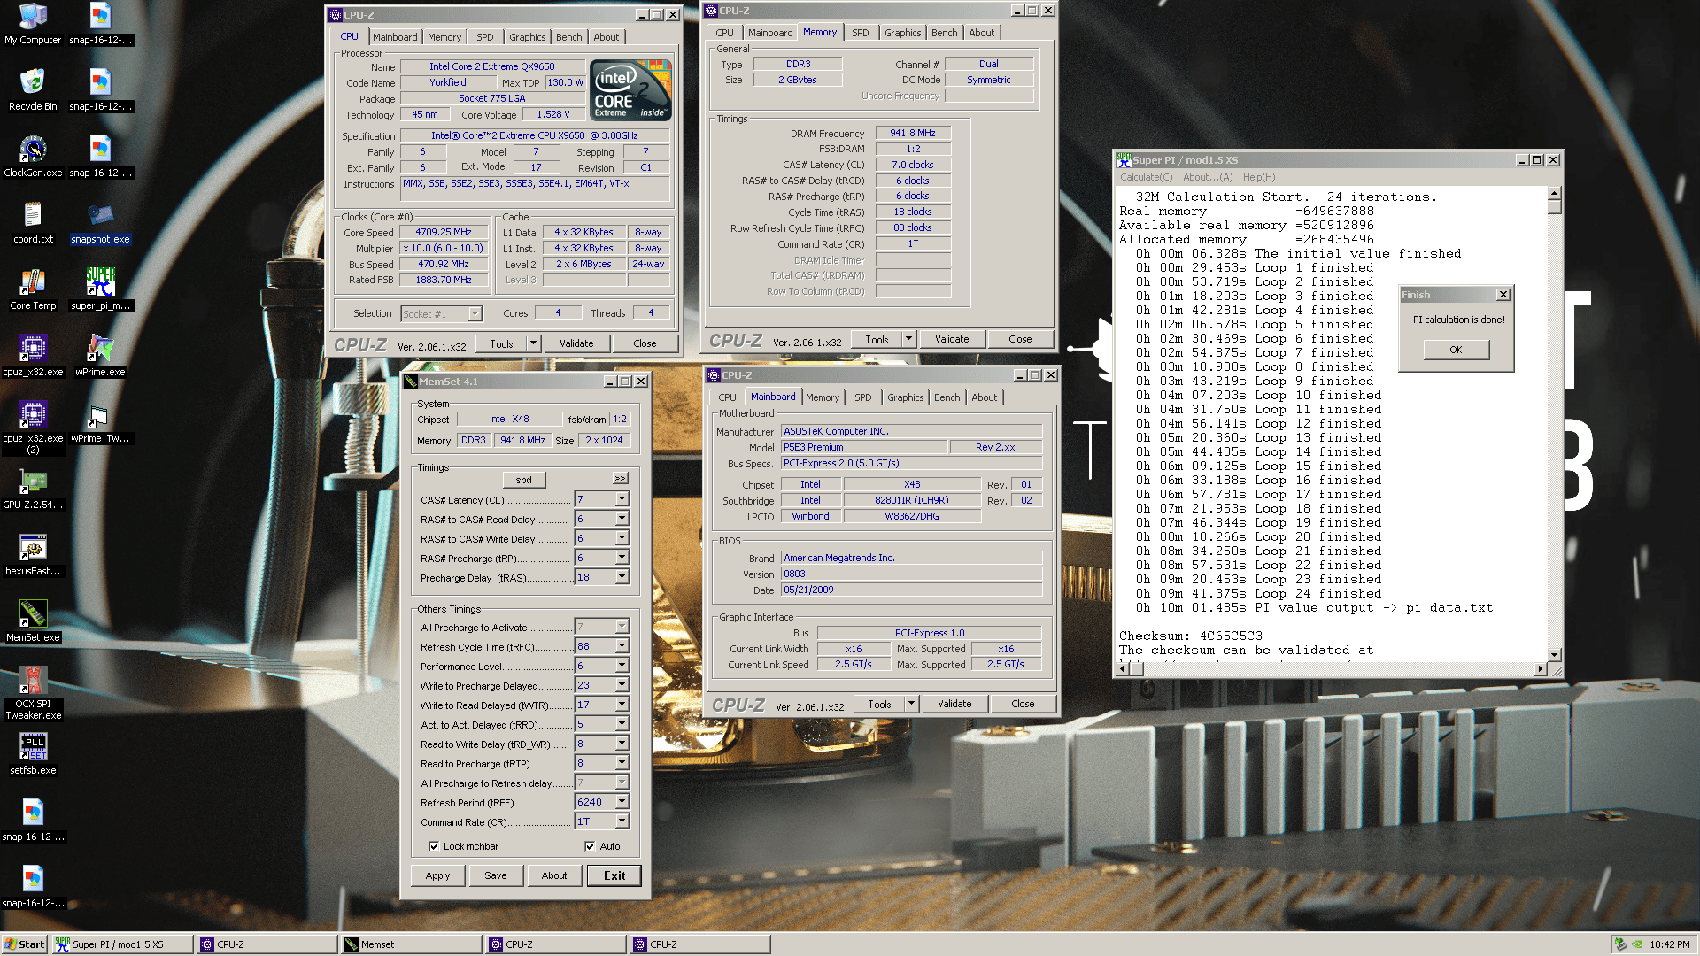Open the Precharge Delay (tRAS) dropdown

[x=622, y=577]
